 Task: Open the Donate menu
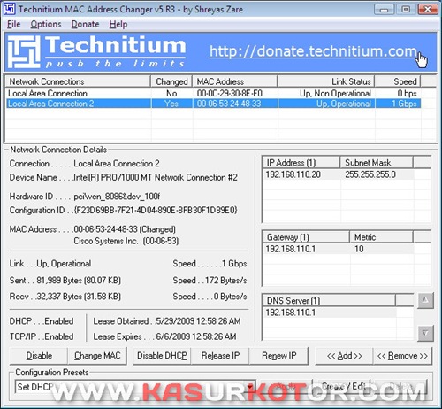(x=85, y=24)
